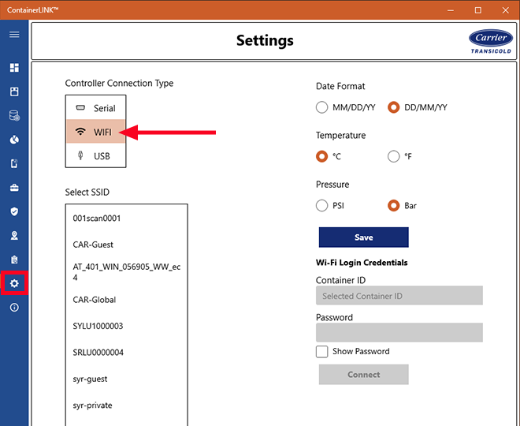Select °C temperature unit
Viewport: 520px width, 426px height.
(321, 156)
